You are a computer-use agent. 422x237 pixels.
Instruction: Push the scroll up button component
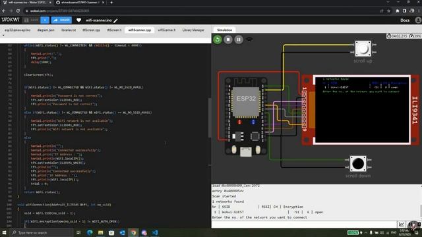[x=363, y=49]
